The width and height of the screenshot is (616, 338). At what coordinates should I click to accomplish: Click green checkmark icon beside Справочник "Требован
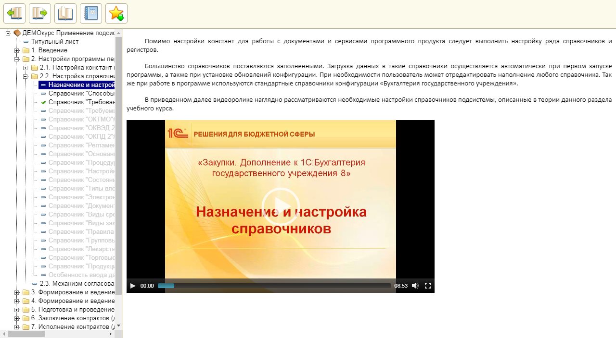(x=43, y=102)
